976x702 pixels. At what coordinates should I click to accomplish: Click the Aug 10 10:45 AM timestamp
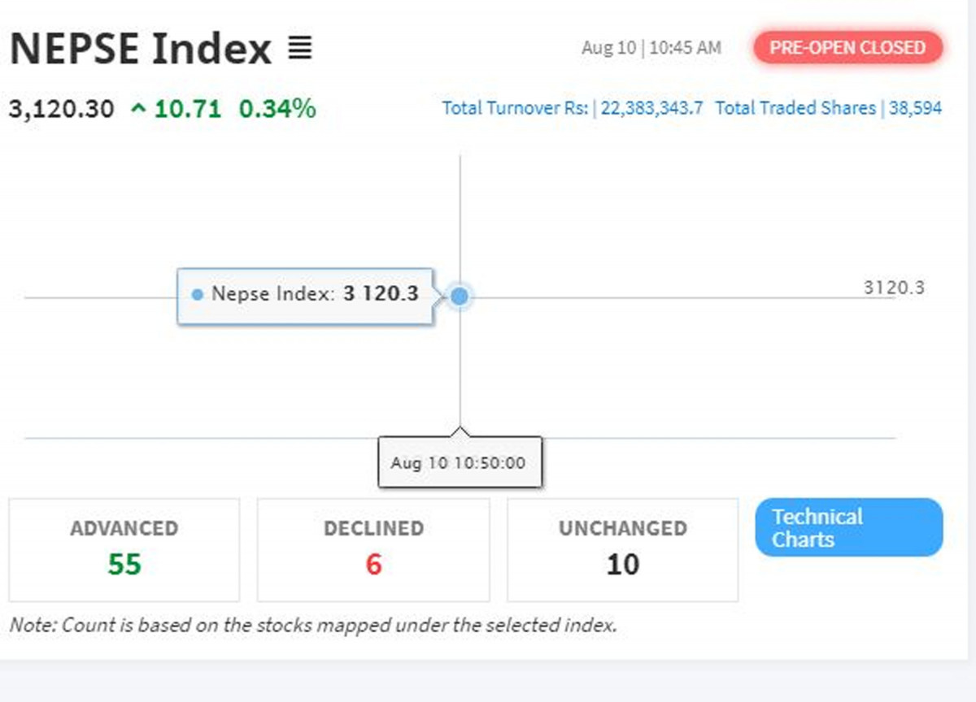(651, 48)
